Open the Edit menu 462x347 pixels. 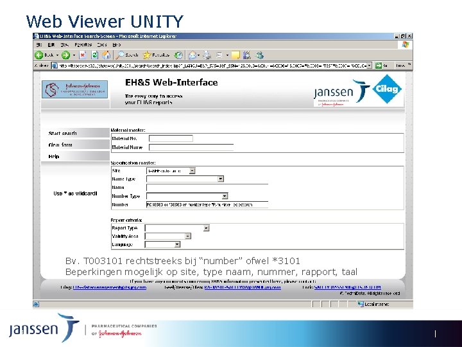pos(51,45)
